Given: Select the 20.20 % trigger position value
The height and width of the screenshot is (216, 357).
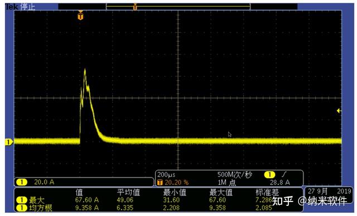Looking at the screenshot, I should pos(177,183).
